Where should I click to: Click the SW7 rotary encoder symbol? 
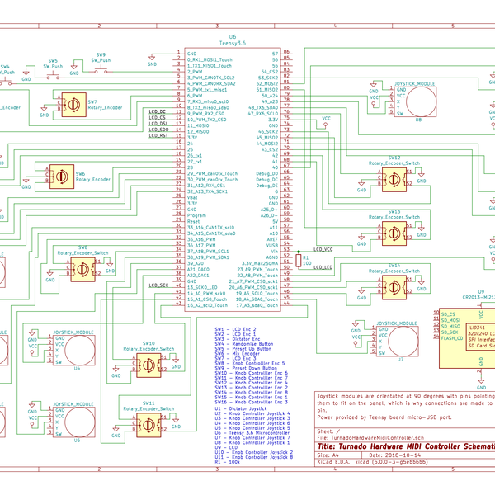74,105
